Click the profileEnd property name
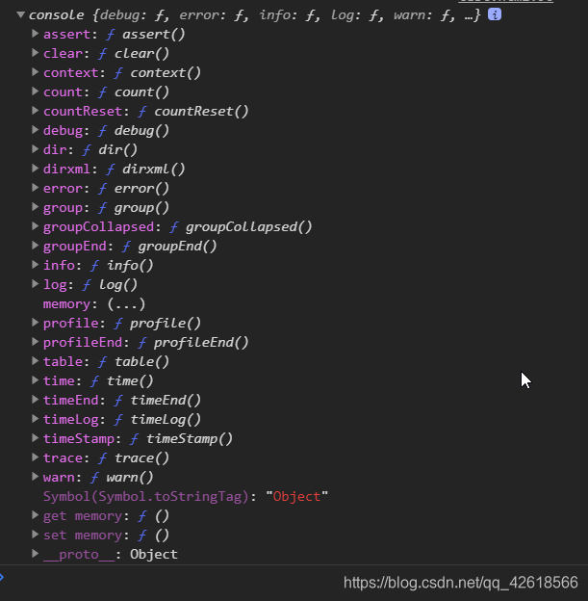 83,342
